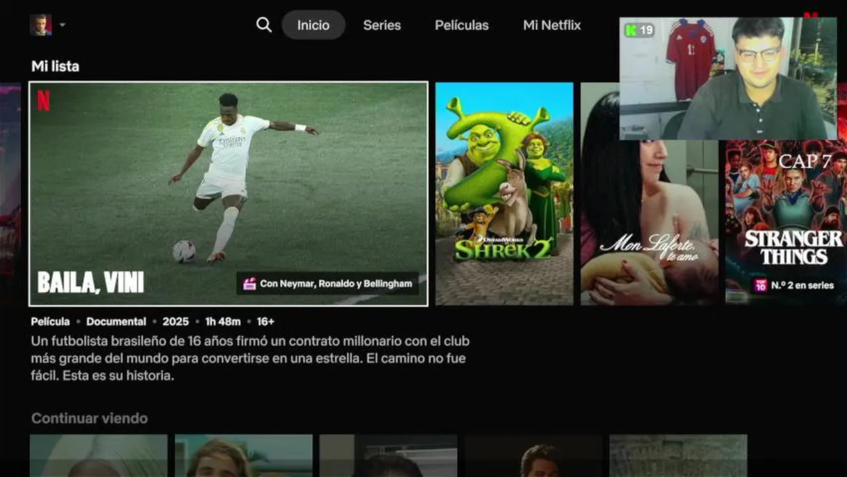Image resolution: width=847 pixels, height=477 pixels.
Task: Open the second Continuar viendo thumbnail
Action: [244, 456]
